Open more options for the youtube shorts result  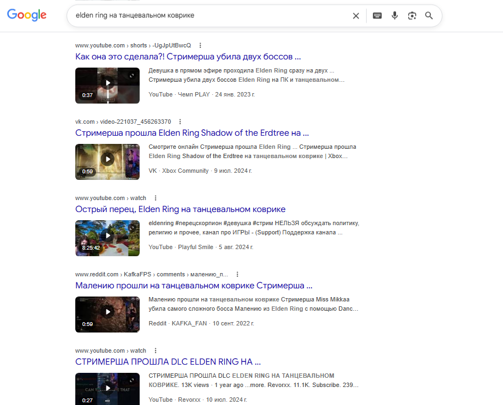tap(200, 45)
